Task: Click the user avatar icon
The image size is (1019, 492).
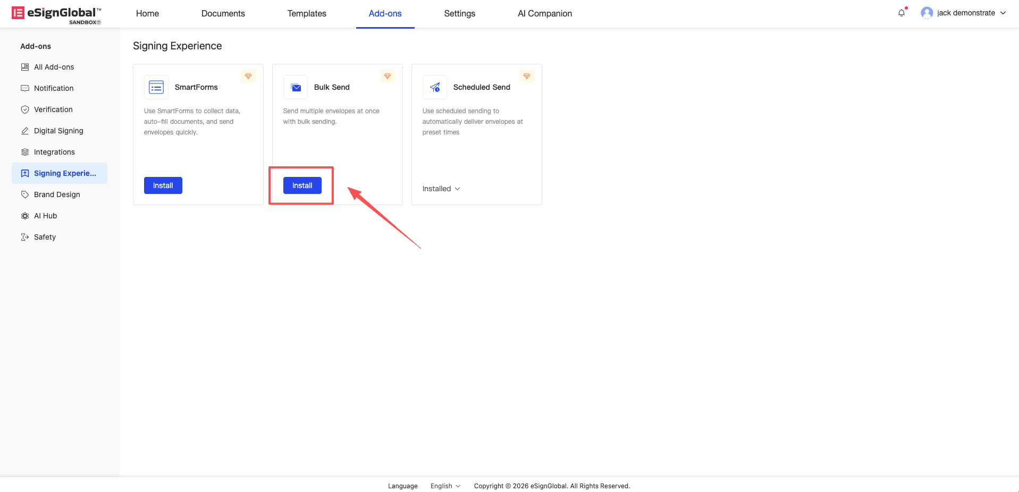Action: click(927, 13)
